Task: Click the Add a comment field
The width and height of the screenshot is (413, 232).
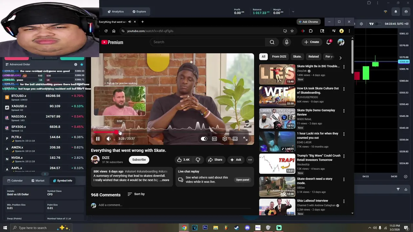Action: pyautogui.click(x=174, y=205)
